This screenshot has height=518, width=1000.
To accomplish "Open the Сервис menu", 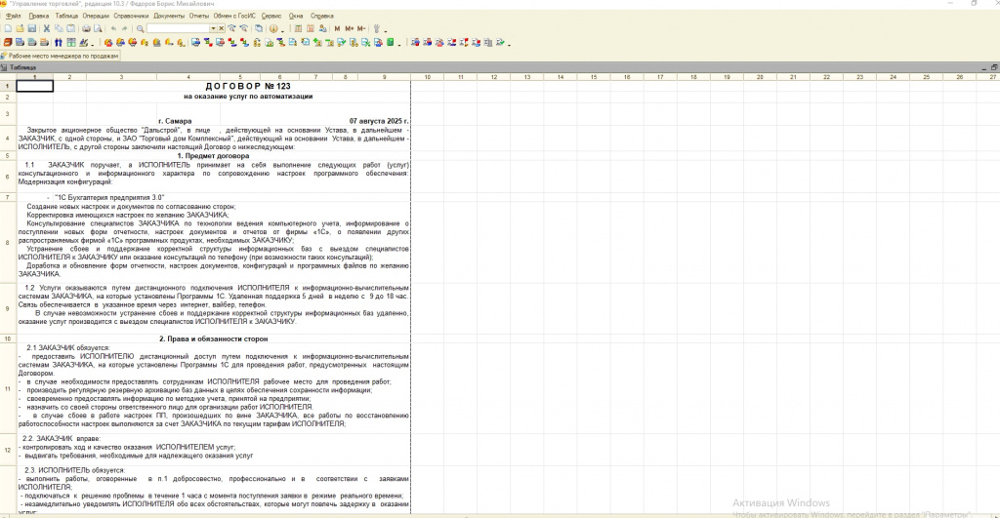I will [271, 16].
